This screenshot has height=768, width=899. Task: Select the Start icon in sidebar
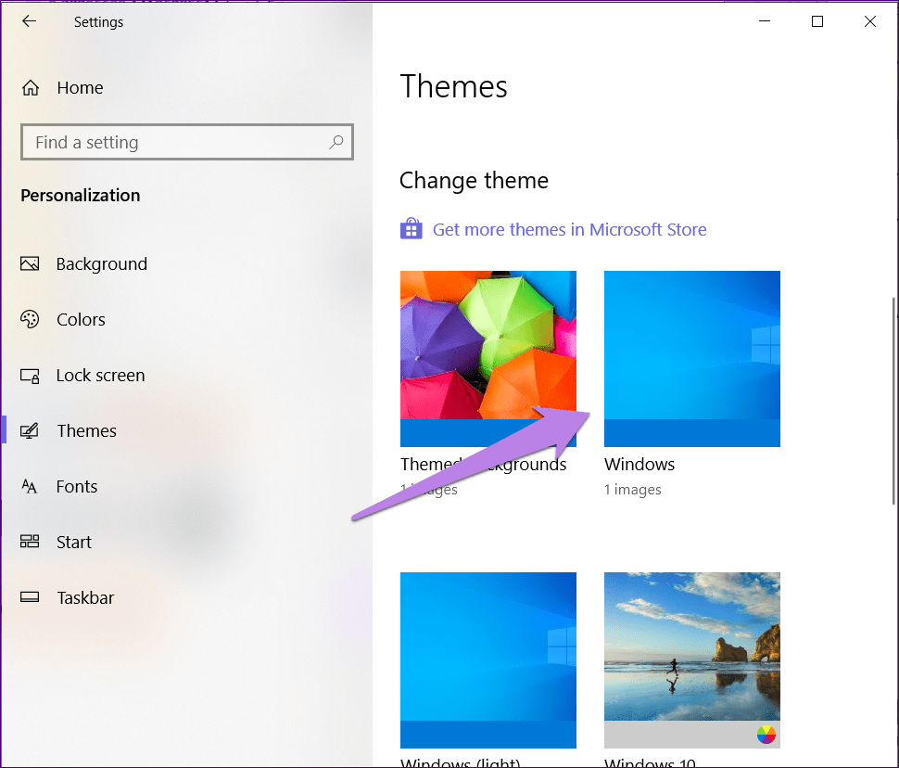click(30, 543)
